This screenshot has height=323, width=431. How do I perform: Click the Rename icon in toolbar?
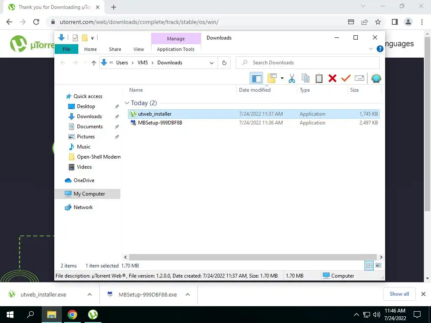pyautogui.click(x=359, y=79)
